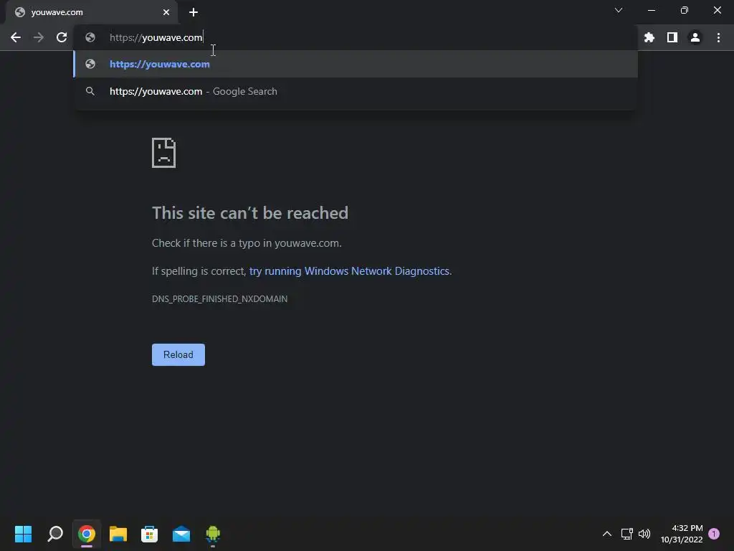This screenshot has height=551, width=734.
Task: Go back to the previous page
Action: (16, 37)
